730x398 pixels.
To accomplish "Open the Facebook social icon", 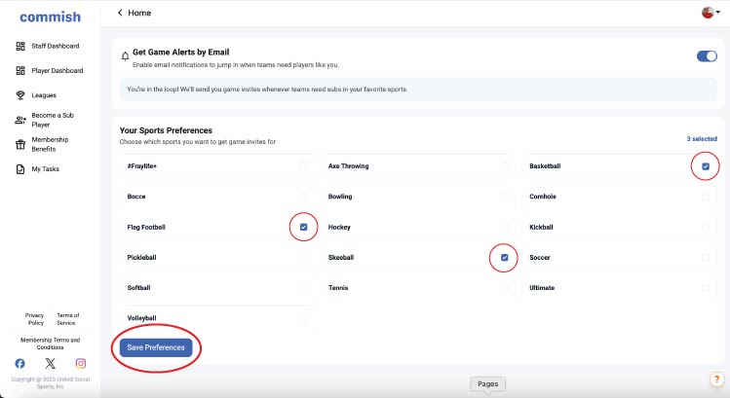I will pos(19,364).
